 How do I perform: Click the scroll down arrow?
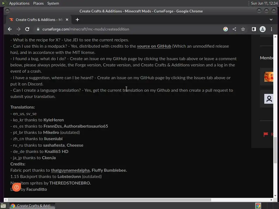275,196
